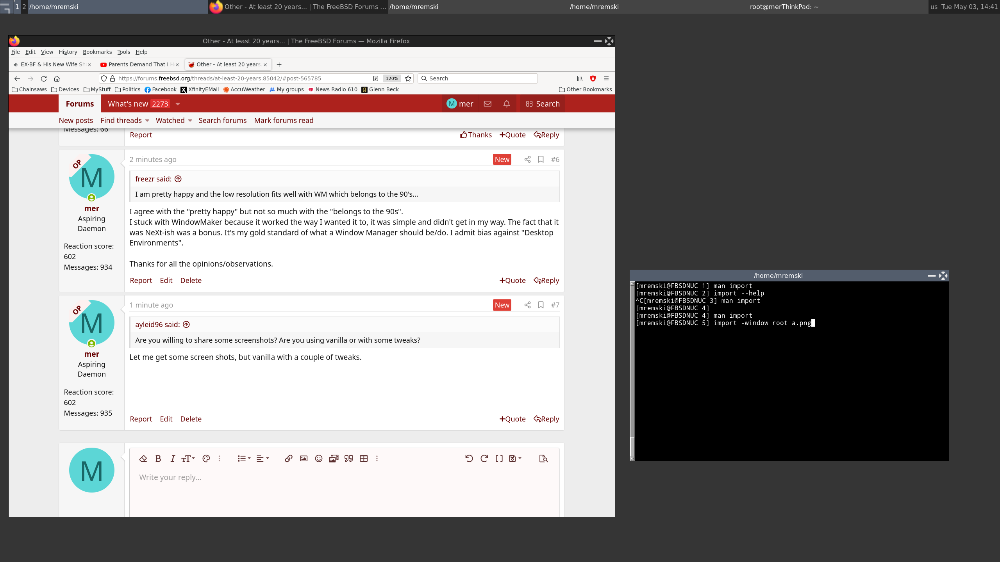
Task: Open the text color palette in the editor
Action: [x=206, y=459]
